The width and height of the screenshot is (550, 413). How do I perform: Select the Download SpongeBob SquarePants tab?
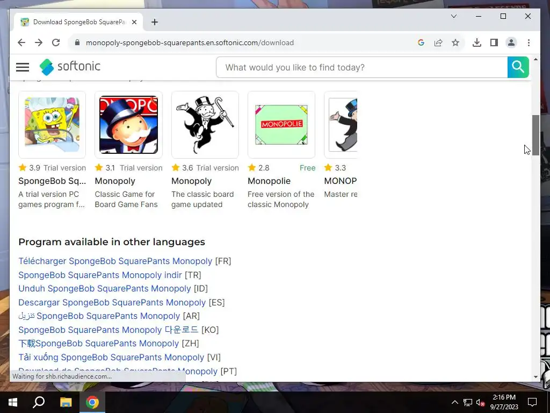[78, 22]
